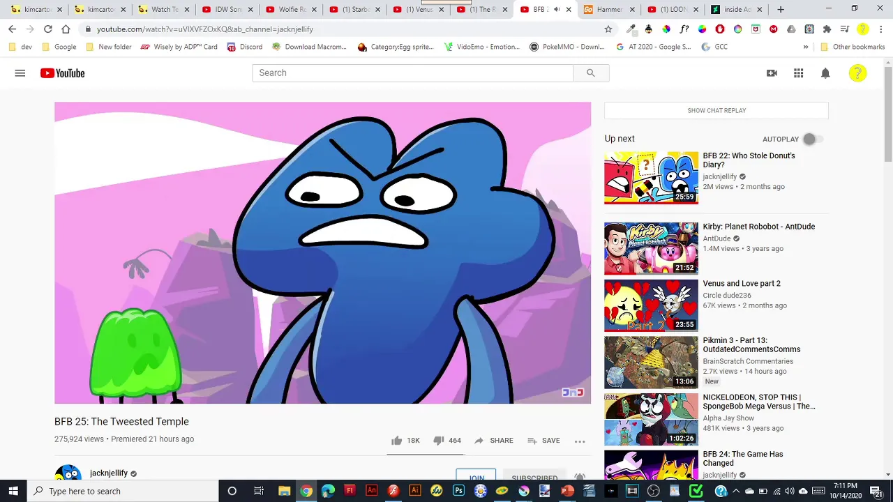Click in the YouTube search field

click(413, 73)
